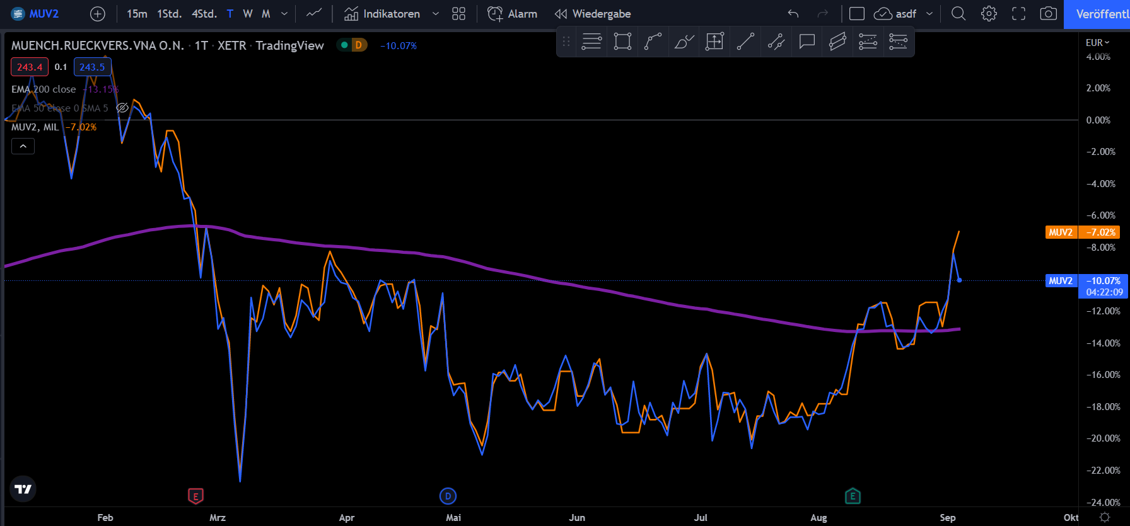Click the Alarm button
Image resolution: width=1130 pixels, height=526 pixels.
pyautogui.click(x=513, y=14)
